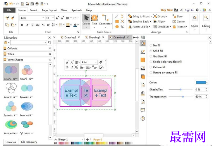
Task: Open the Shadow side panel icon
Action: click(x=143, y=77)
